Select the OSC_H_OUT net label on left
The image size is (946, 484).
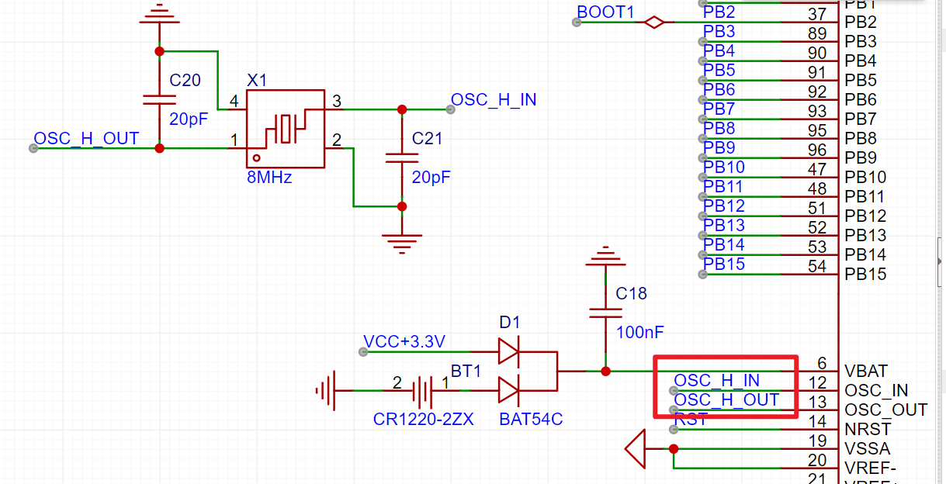85,139
